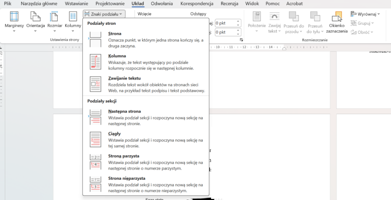Insert Strona nieparzysta section break
This screenshot has height=200, width=391.
coord(146,184)
